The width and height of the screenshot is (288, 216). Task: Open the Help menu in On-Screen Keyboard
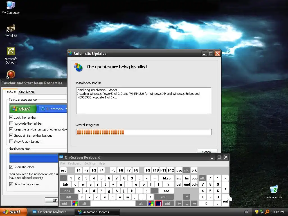coord(102,163)
